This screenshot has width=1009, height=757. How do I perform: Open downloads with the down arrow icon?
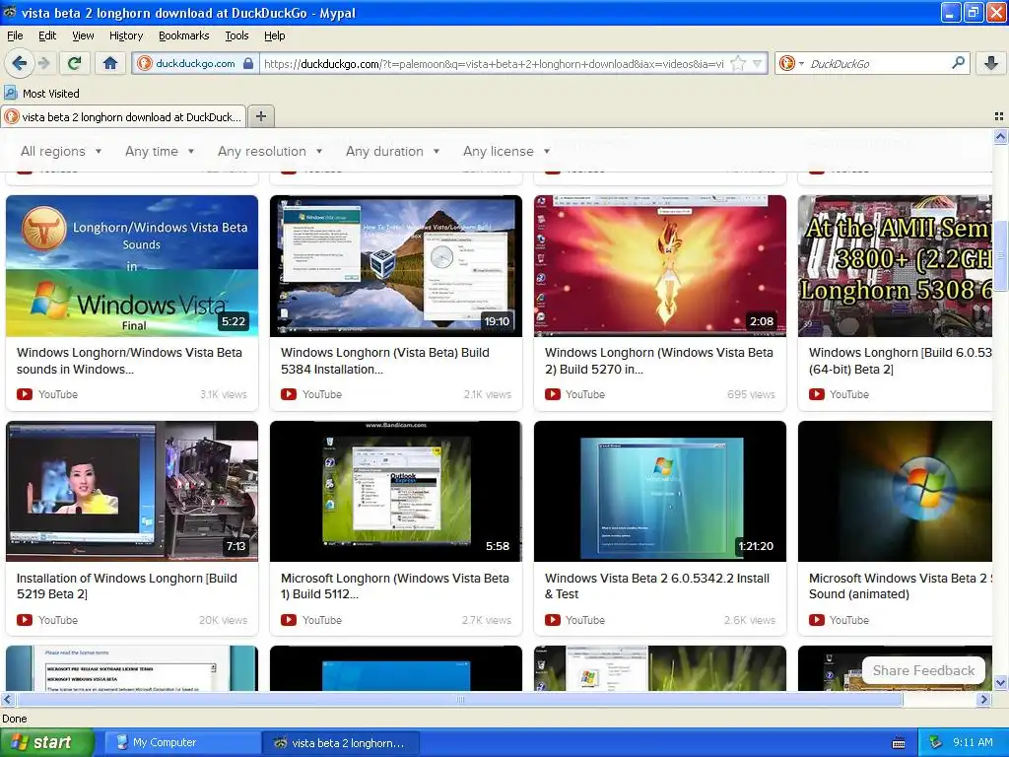[991, 63]
